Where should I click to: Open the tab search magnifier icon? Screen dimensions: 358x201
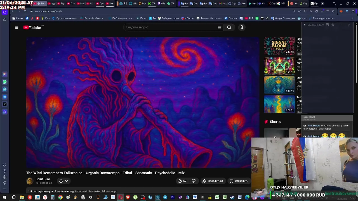[x=334, y=4]
